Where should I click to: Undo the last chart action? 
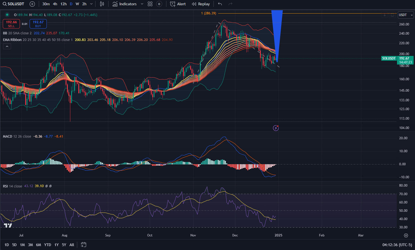(220, 4)
